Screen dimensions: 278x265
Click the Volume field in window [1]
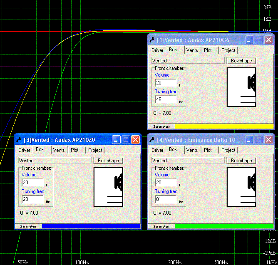click(166, 83)
